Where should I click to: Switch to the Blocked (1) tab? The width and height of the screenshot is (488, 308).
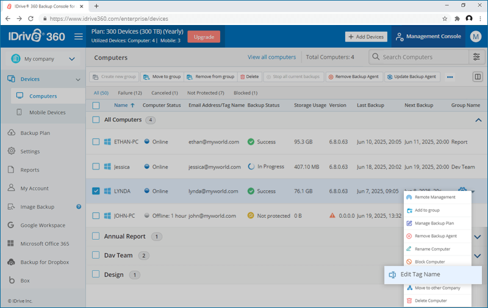click(x=245, y=93)
